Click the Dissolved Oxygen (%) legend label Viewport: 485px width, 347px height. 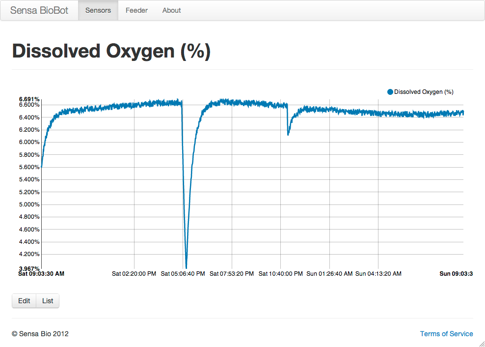(424, 92)
